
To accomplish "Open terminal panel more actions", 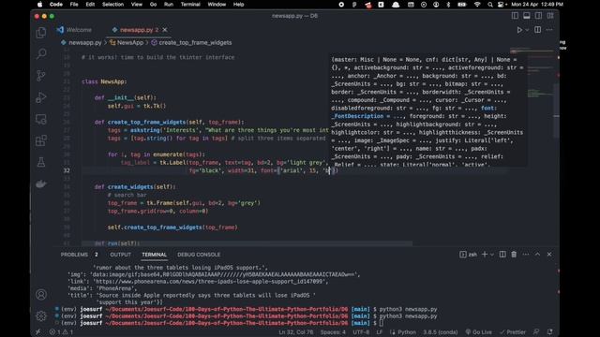I will point(526,255).
